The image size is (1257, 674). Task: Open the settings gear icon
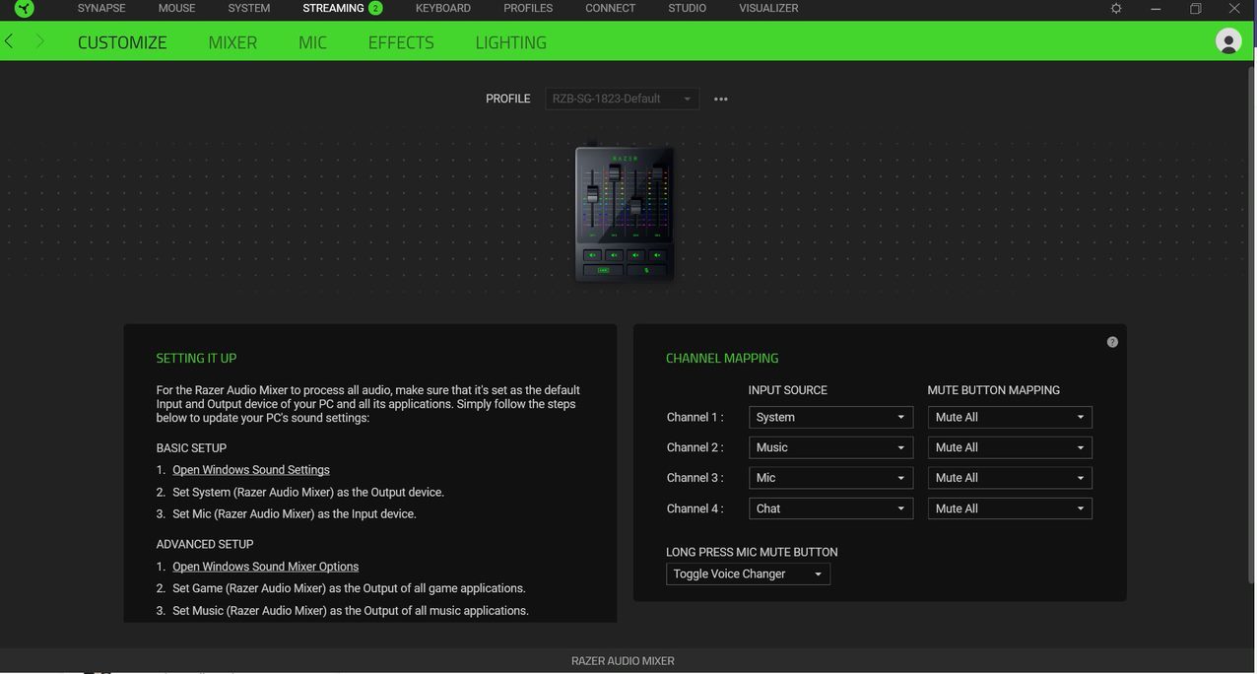tap(1116, 8)
